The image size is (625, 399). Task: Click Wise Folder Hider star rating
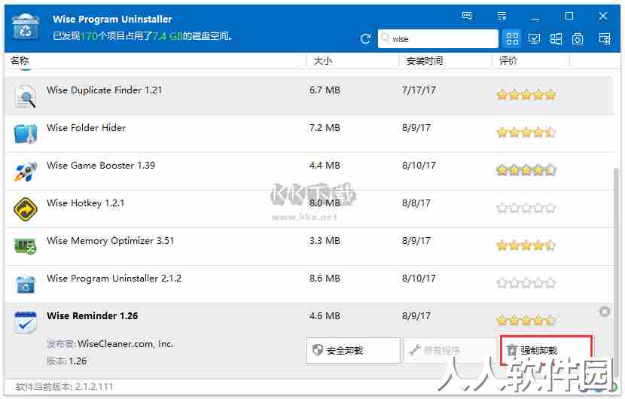point(526,132)
